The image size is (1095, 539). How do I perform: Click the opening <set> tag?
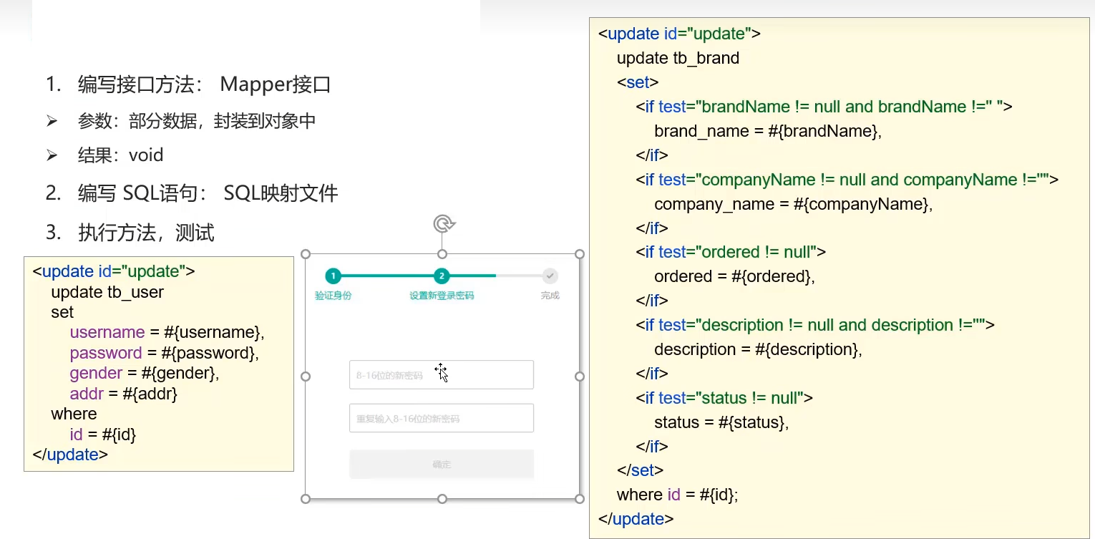[638, 82]
